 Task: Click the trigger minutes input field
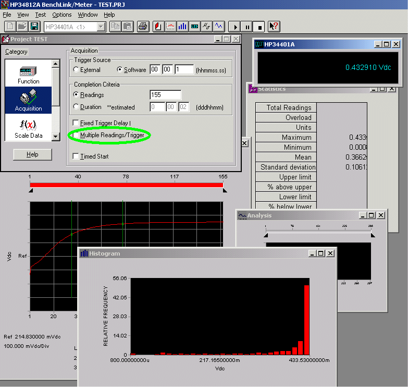click(x=168, y=69)
